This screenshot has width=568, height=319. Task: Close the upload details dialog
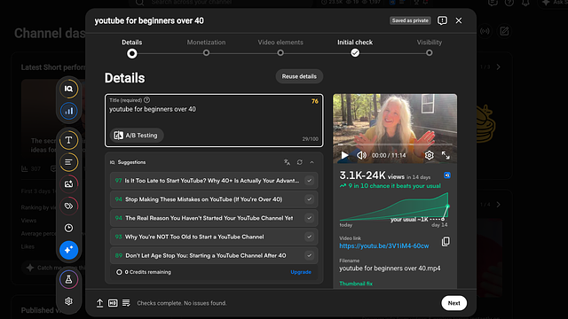click(x=459, y=20)
